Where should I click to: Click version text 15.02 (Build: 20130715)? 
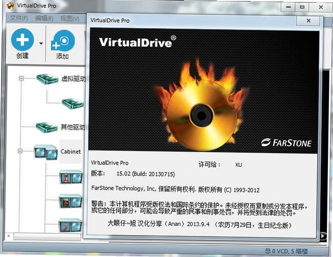[x=146, y=174]
